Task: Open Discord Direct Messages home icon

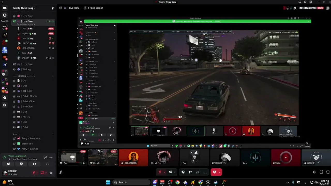Action: tap(5, 8)
